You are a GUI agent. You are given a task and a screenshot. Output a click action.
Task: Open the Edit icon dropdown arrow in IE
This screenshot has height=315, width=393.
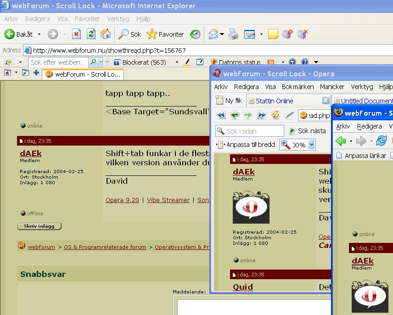pos(261,34)
